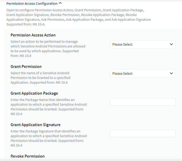
Task: Click 'Please Select' text in Grant Permission
Action: 122,73
